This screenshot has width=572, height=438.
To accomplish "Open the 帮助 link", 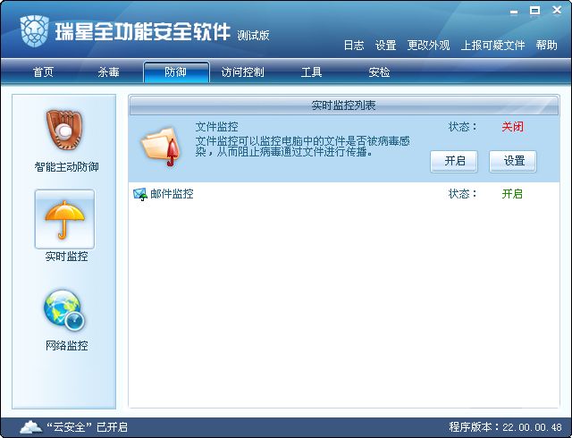I will pos(546,46).
